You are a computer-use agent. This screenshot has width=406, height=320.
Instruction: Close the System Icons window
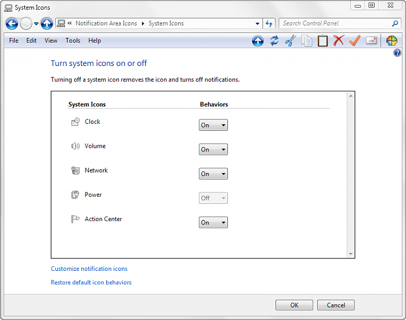coord(390,5)
